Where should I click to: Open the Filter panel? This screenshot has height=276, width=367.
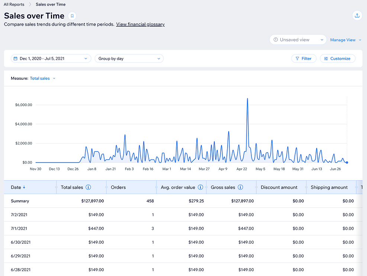coord(303,59)
